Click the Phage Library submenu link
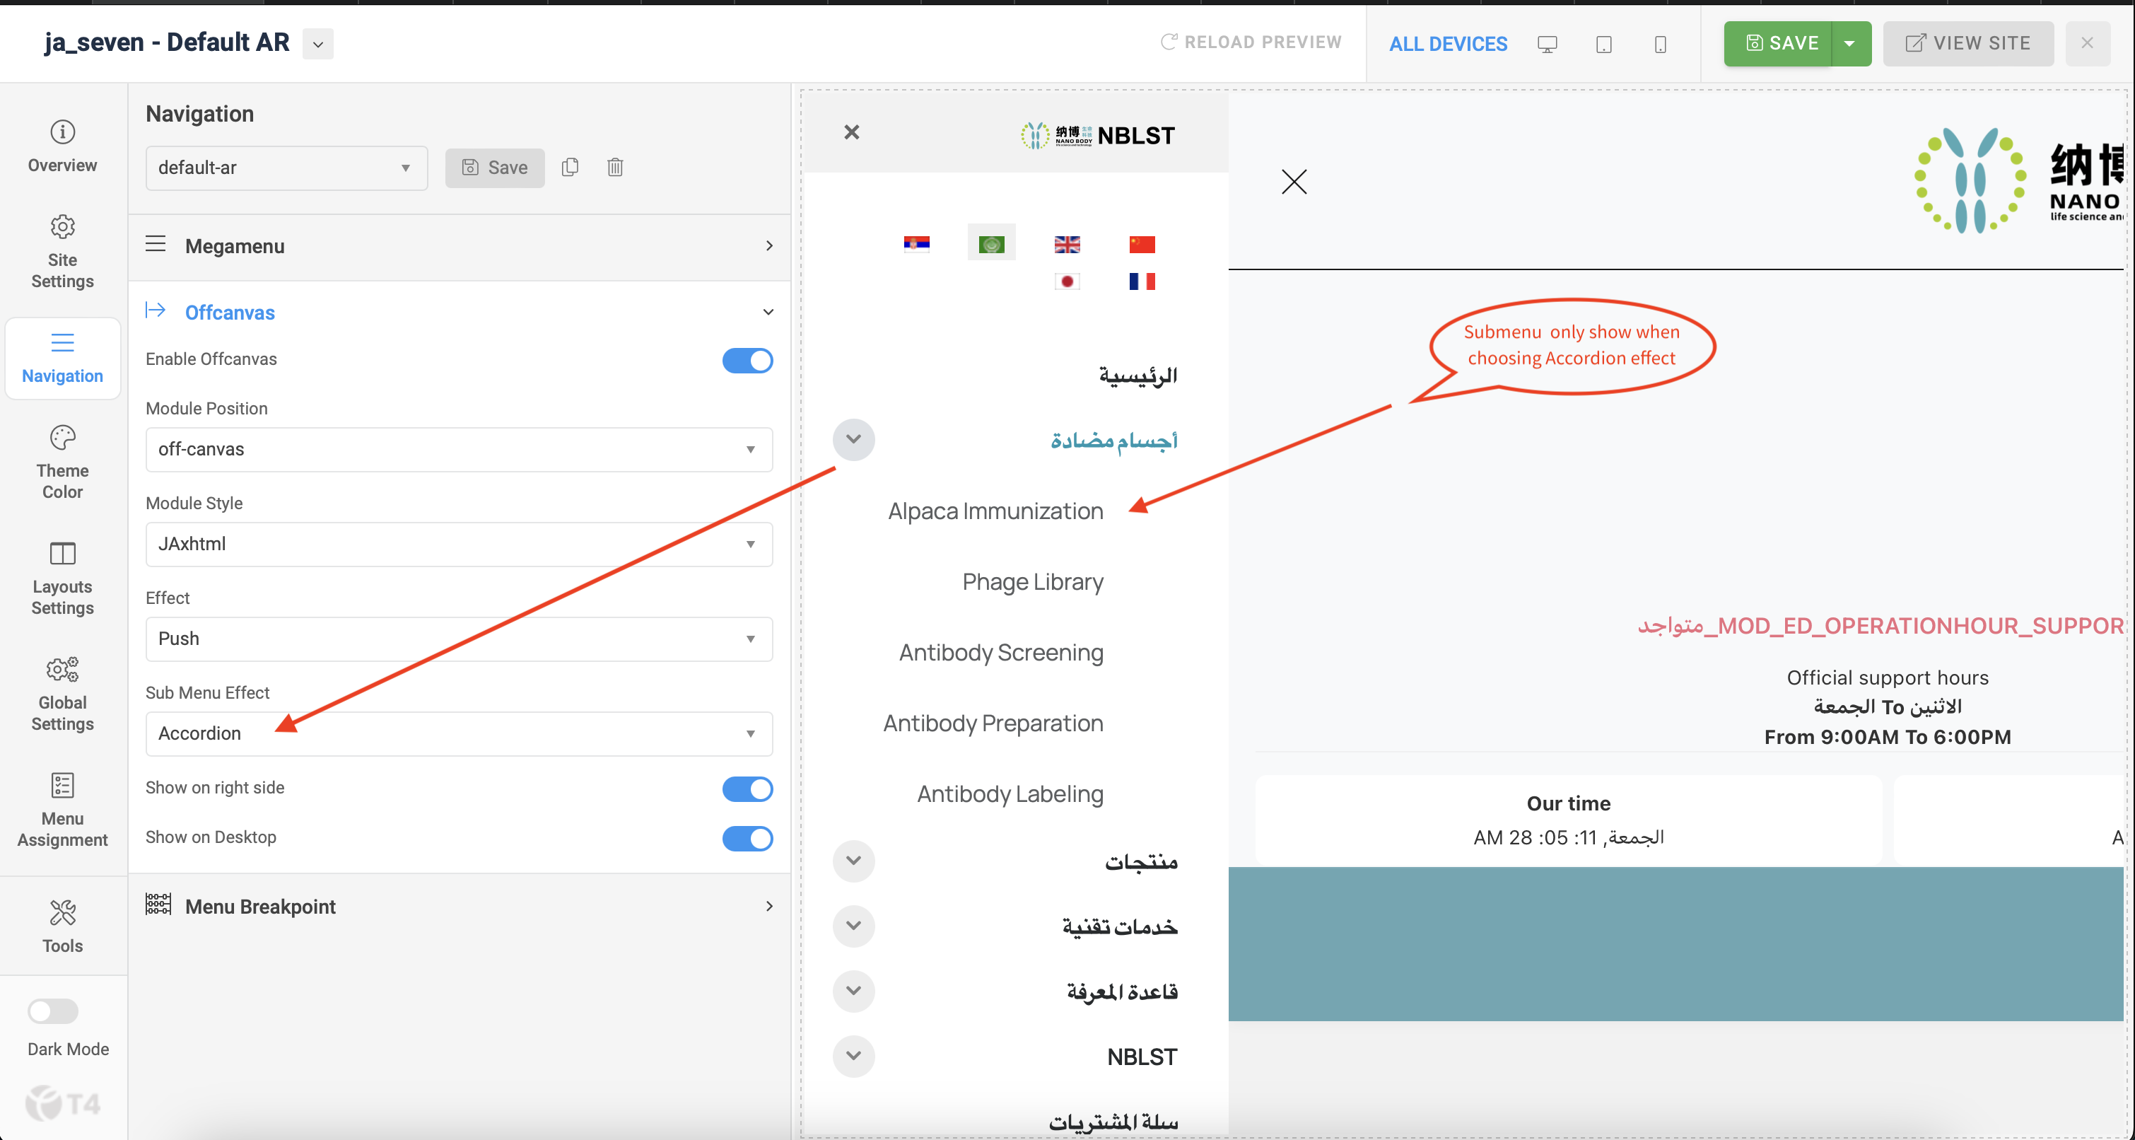This screenshot has width=2135, height=1140. [x=1032, y=582]
